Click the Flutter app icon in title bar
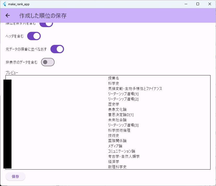Viewport: 216px width, 186px height. [x=4, y=4]
